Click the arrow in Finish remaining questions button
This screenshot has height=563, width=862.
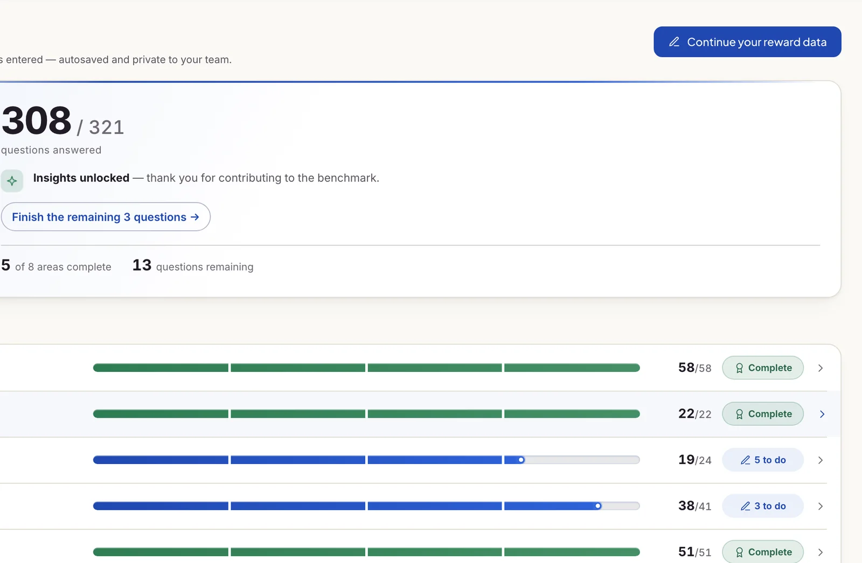click(195, 217)
